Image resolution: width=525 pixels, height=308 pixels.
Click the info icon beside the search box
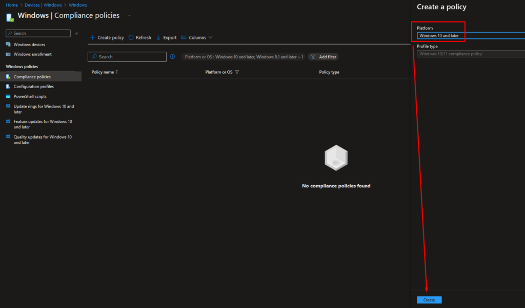(172, 57)
